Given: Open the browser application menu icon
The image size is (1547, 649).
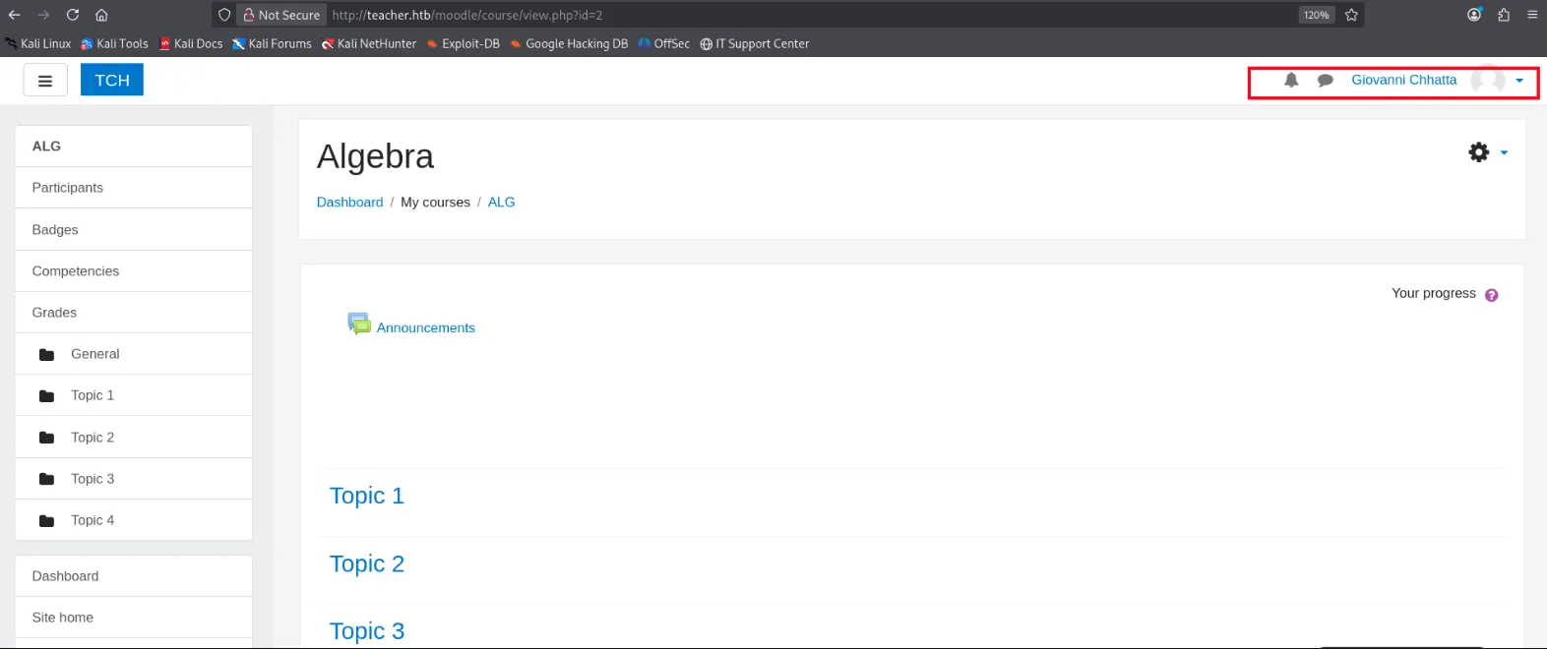Looking at the screenshot, I should (1532, 15).
